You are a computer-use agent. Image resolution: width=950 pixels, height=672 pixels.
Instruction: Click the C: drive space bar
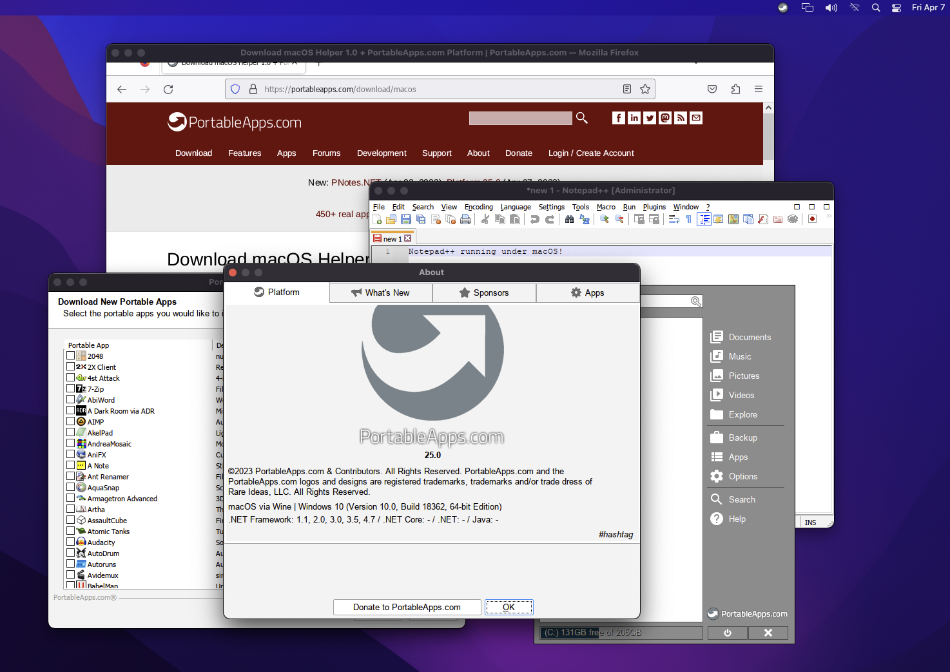[620, 632]
